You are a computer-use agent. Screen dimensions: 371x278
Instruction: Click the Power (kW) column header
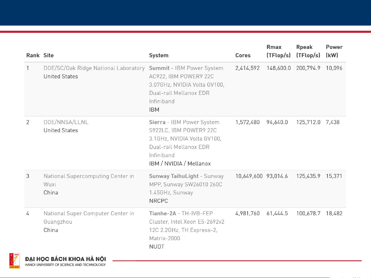tap(334, 51)
